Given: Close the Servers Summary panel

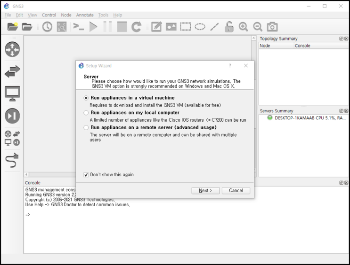Looking at the screenshot, I should [x=346, y=111].
